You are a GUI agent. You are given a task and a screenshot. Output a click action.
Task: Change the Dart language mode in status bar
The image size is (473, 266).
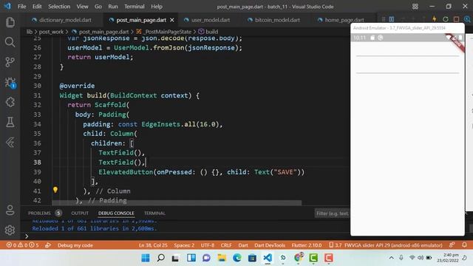pos(243,245)
